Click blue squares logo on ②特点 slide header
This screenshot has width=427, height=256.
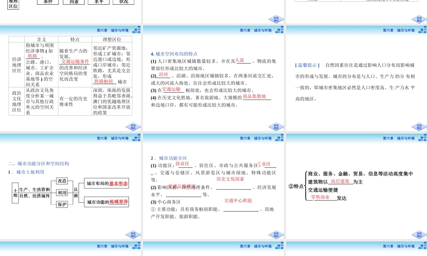[422, 138]
